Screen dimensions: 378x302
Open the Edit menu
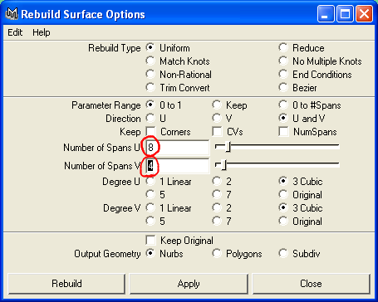tap(15, 32)
